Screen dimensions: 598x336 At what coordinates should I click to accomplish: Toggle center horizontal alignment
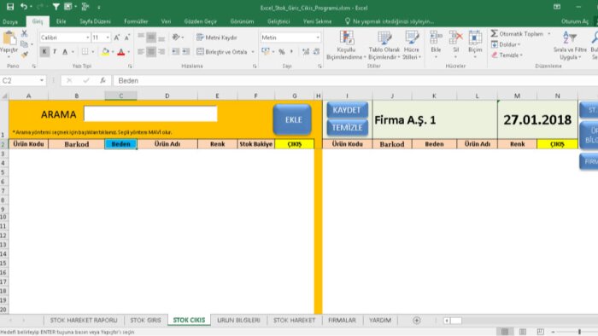pyautogui.click(x=151, y=52)
